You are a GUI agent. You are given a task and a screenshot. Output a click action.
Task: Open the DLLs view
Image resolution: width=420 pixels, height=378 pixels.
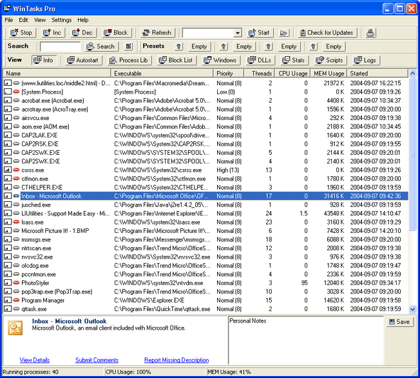259,60
